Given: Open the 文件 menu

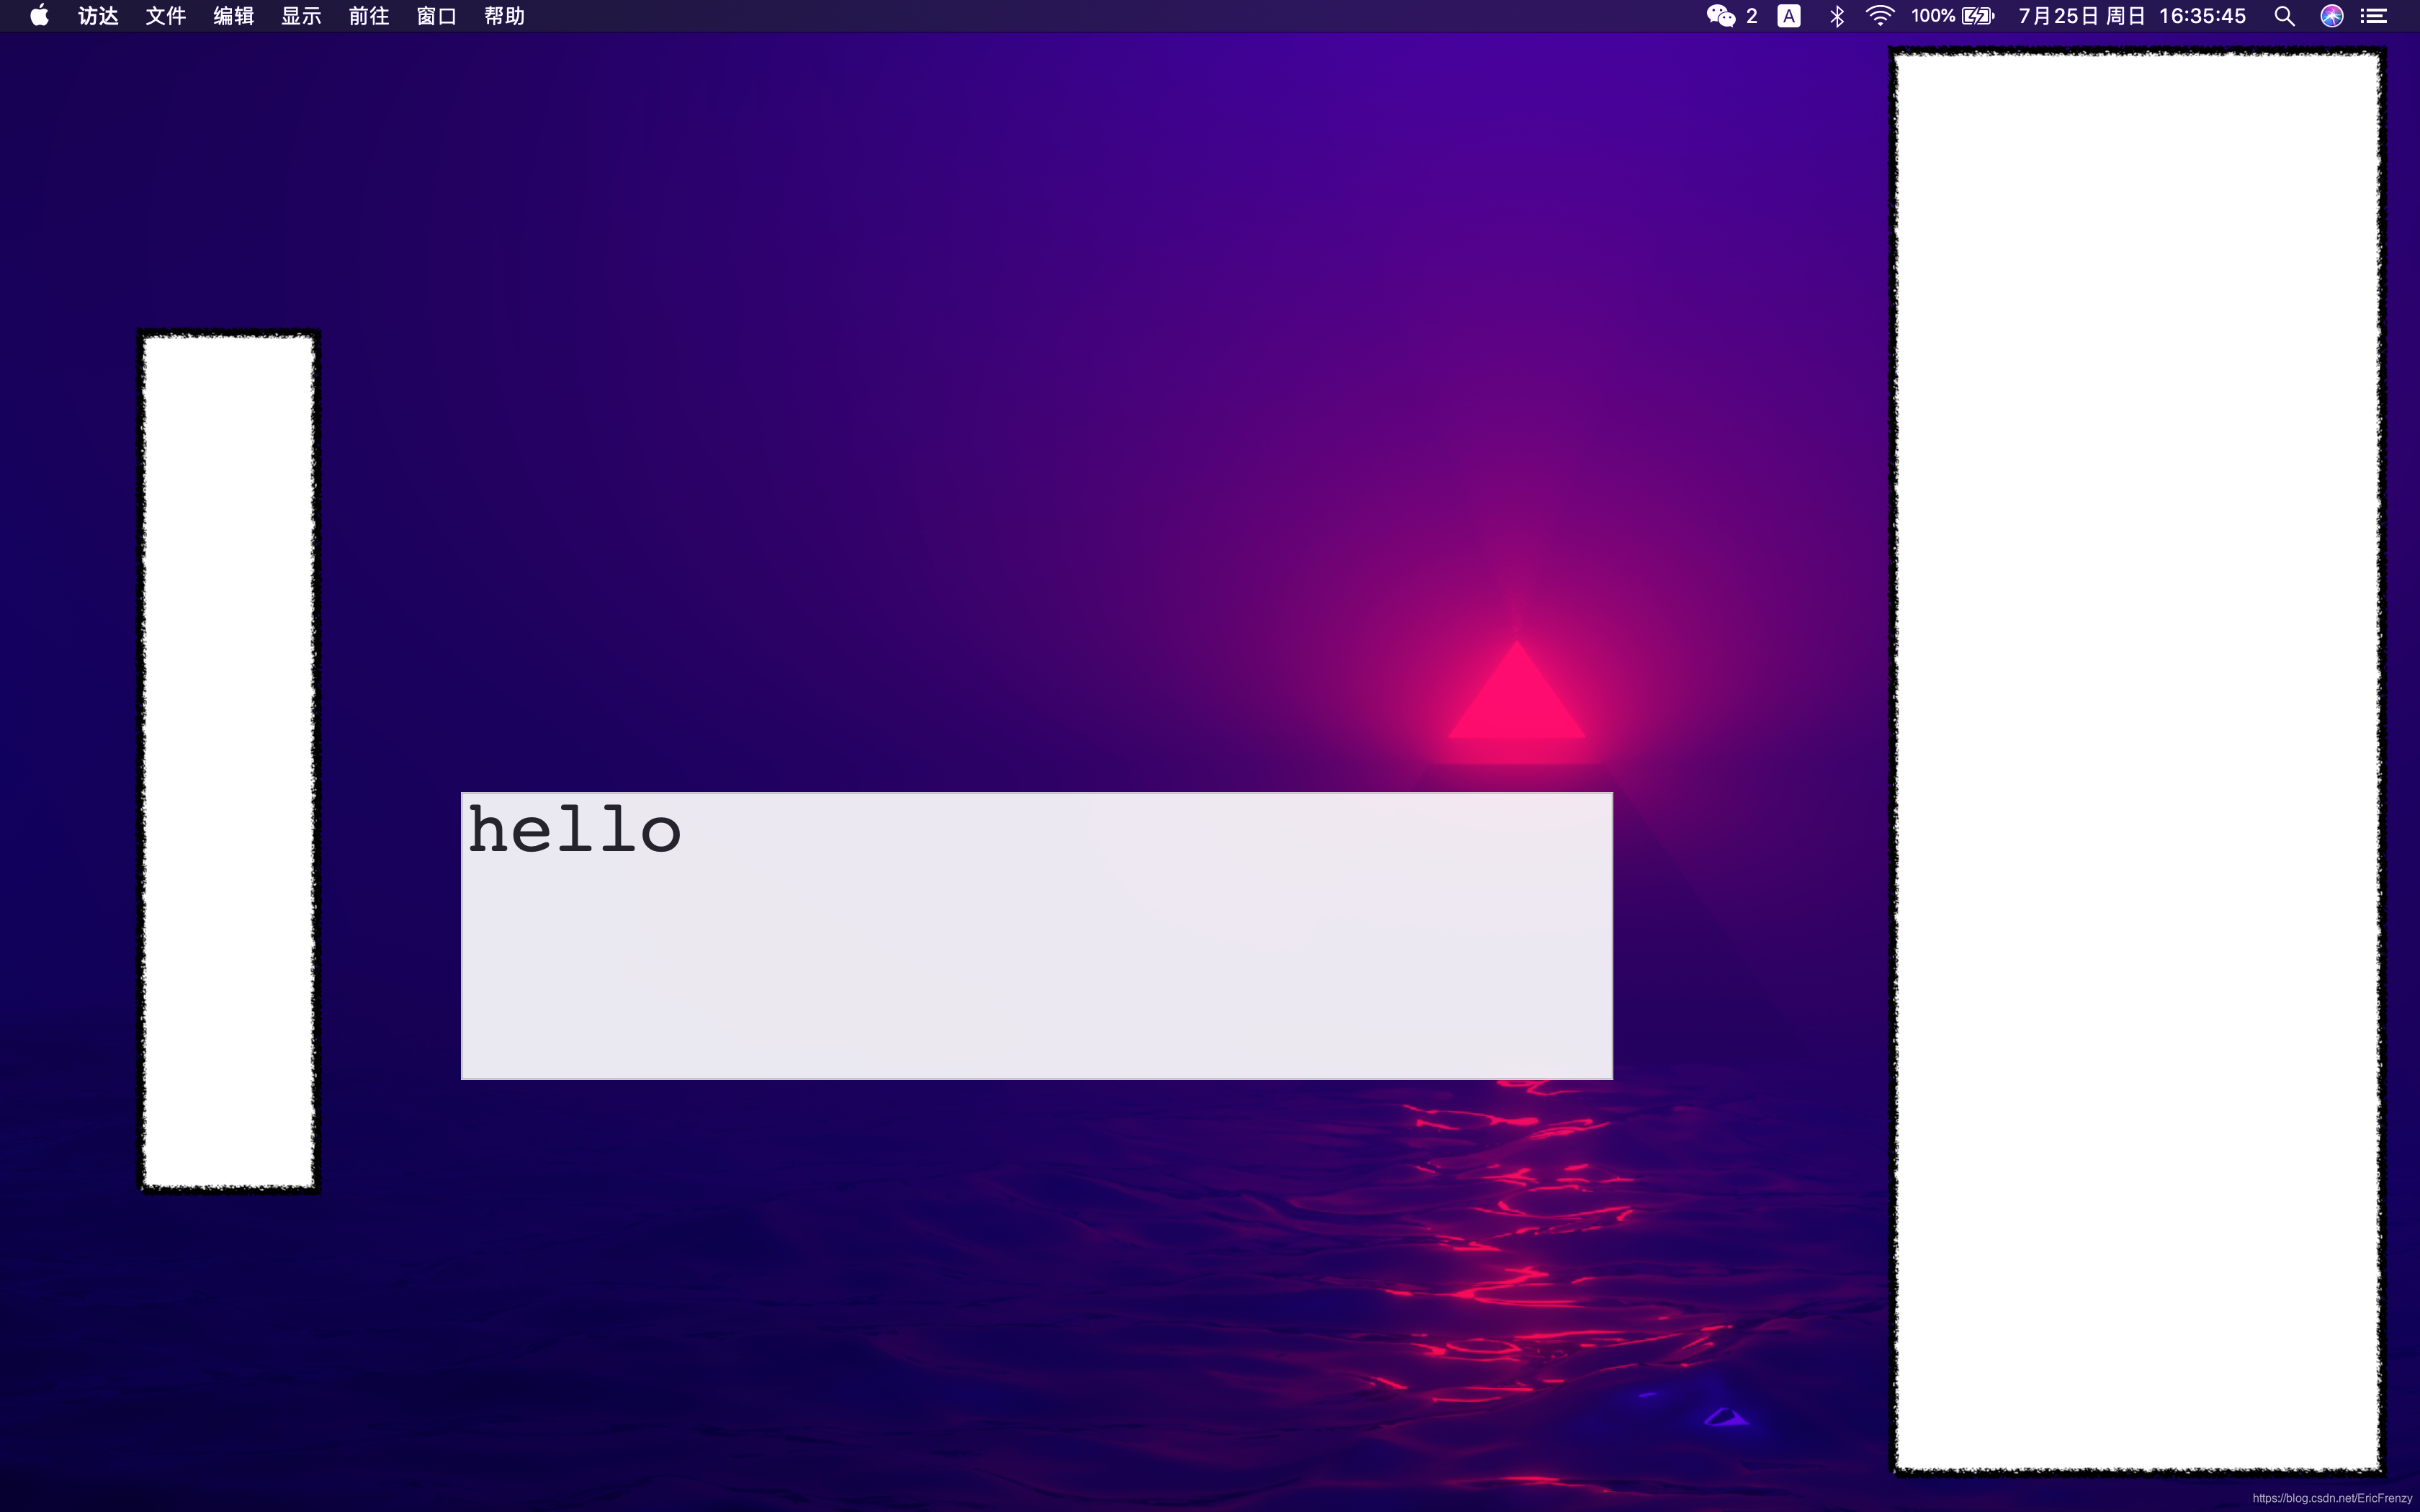Looking at the screenshot, I should tap(166, 16).
